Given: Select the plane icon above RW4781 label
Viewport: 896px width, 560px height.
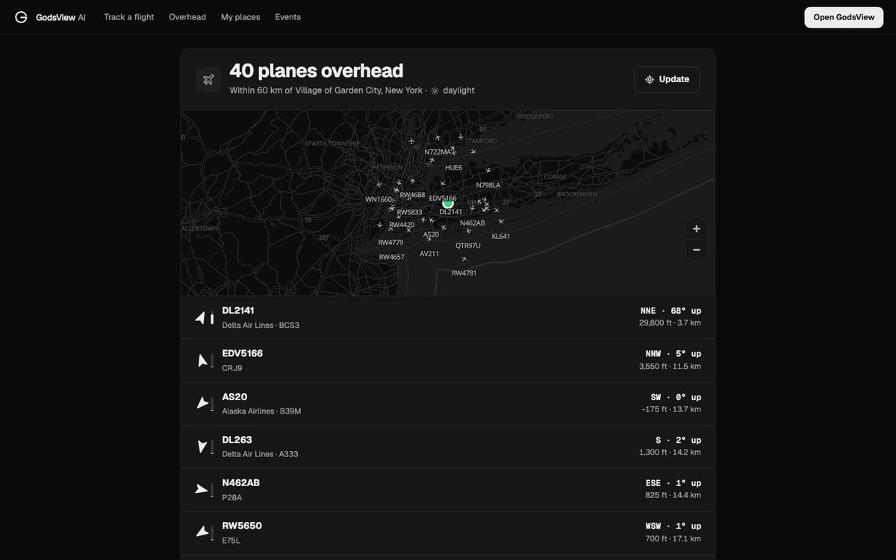Looking at the screenshot, I should [x=464, y=259].
